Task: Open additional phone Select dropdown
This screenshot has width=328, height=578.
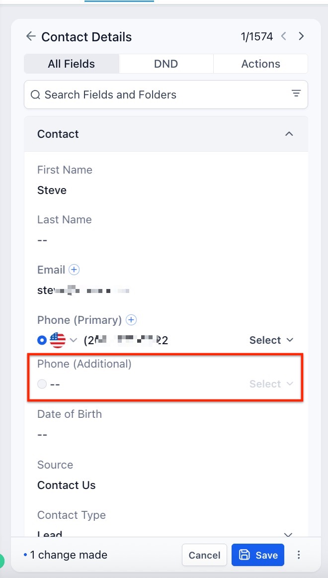Action: (271, 384)
